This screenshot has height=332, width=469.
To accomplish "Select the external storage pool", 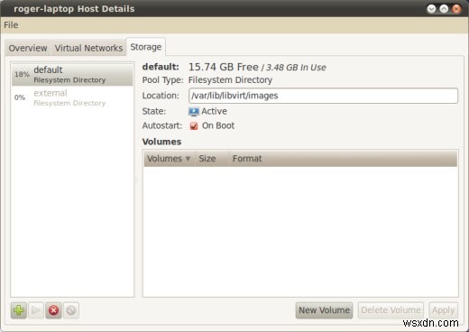I will point(72,97).
